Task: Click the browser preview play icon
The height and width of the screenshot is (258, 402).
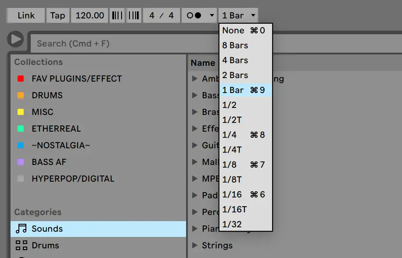Action: (16, 39)
